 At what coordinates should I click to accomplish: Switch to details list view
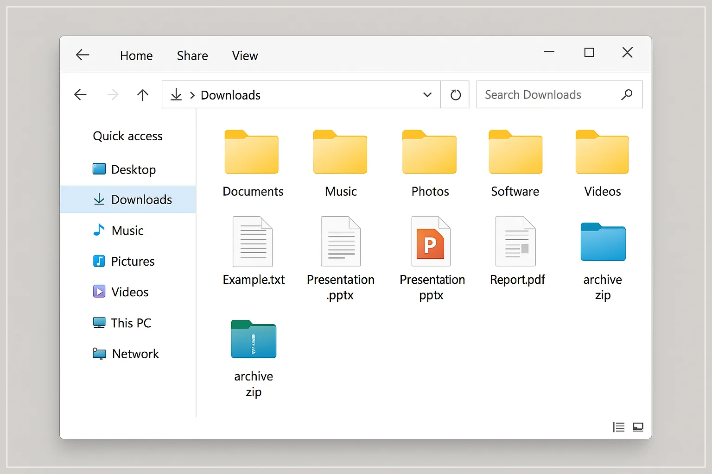click(618, 427)
